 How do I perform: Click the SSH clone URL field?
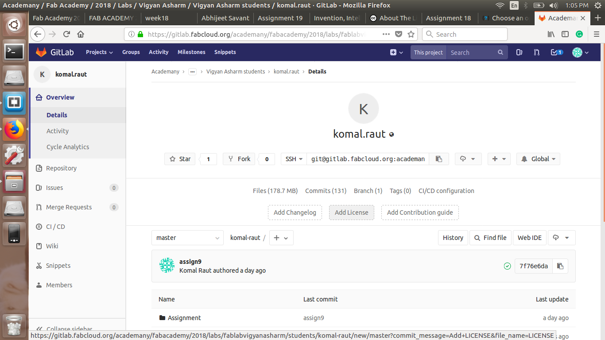pyautogui.click(x=368, y=159)
